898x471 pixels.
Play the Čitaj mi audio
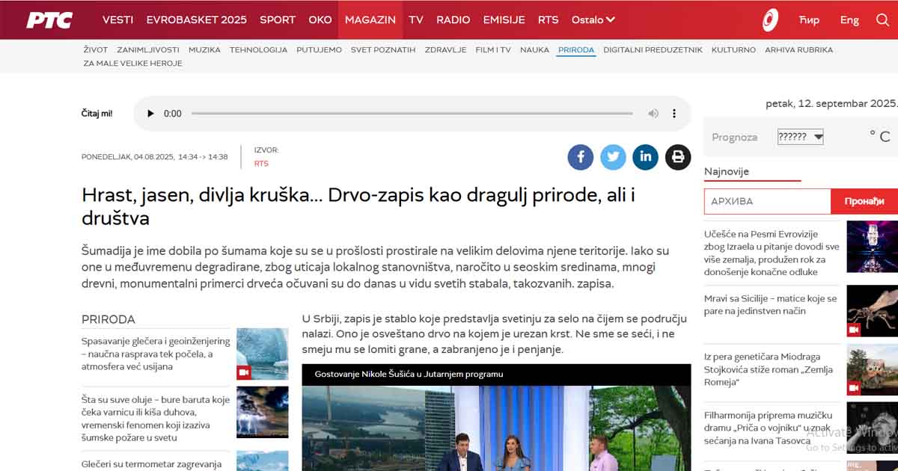pyautogui.click(x=150, y=114)
